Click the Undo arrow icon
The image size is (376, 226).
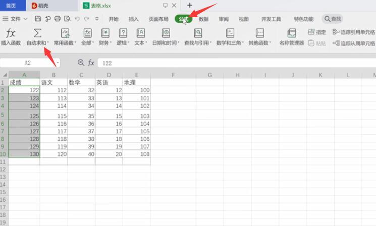[77, 19]
